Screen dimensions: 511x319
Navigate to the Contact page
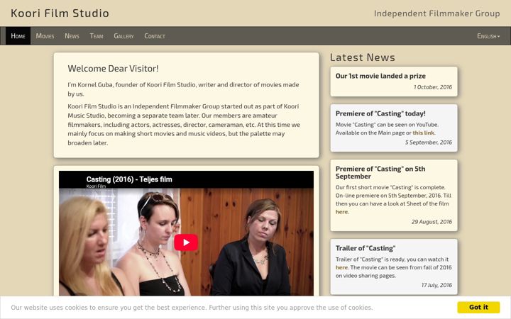155,36
